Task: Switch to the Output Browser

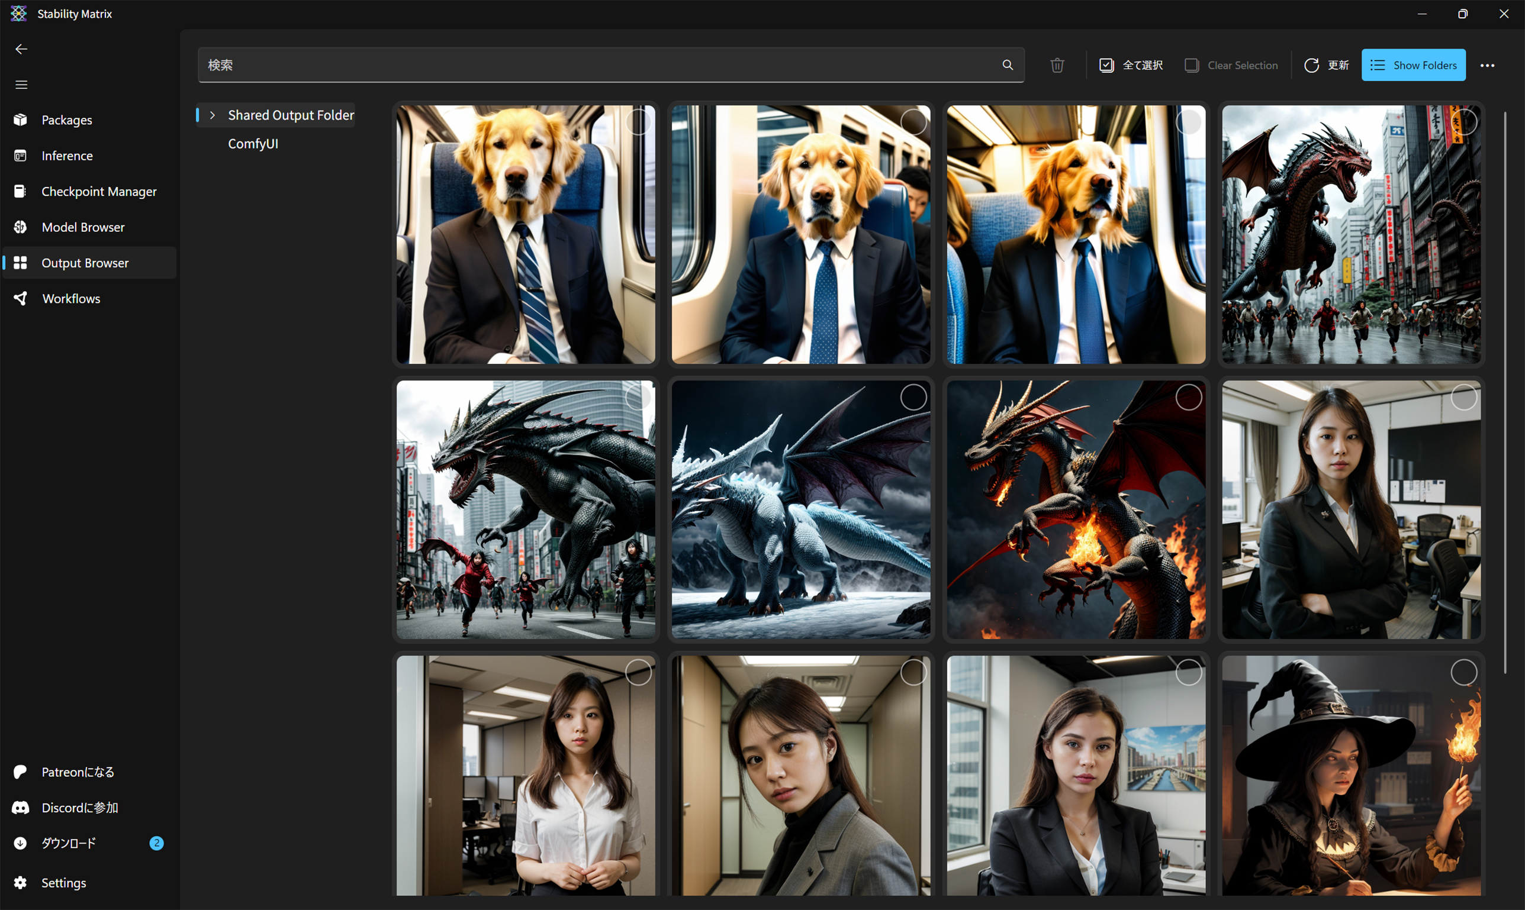Action: click(x=85, y=262)
